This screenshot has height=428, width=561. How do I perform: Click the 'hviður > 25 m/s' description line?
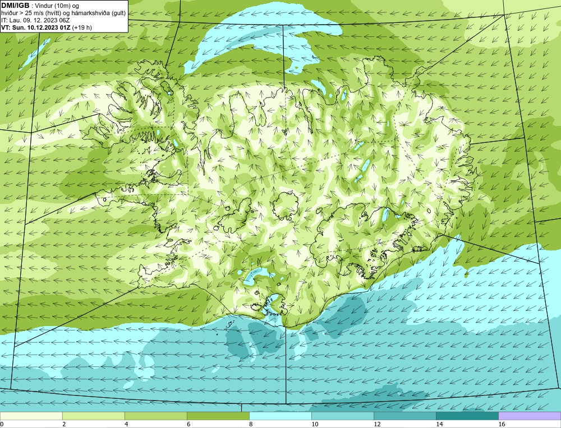tap(63, 13)
